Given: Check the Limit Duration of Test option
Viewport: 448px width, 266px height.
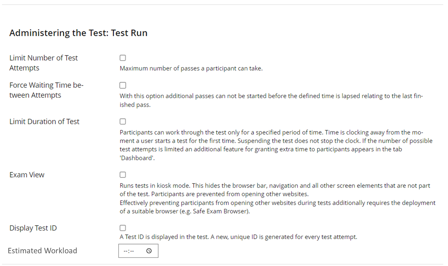Looking at the screenshot, I should point(123,121).
